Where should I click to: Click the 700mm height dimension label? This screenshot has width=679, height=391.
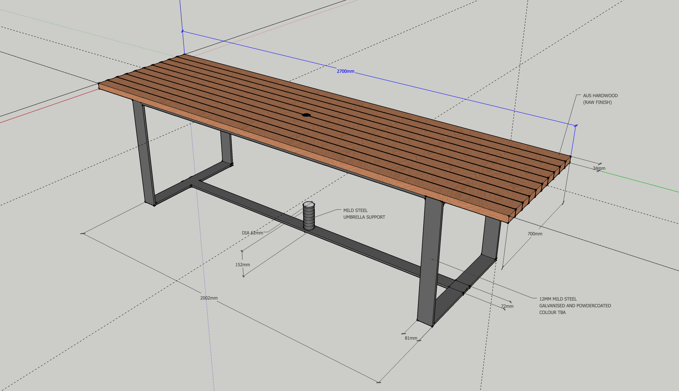pyautogui.click(x=535, y=234)
